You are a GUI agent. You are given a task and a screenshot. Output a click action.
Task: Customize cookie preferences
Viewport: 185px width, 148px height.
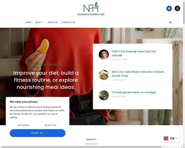[x=23, y=125]
